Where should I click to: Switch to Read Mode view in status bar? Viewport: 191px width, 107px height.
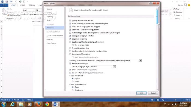pyautogui.click(x=152, y=100)
